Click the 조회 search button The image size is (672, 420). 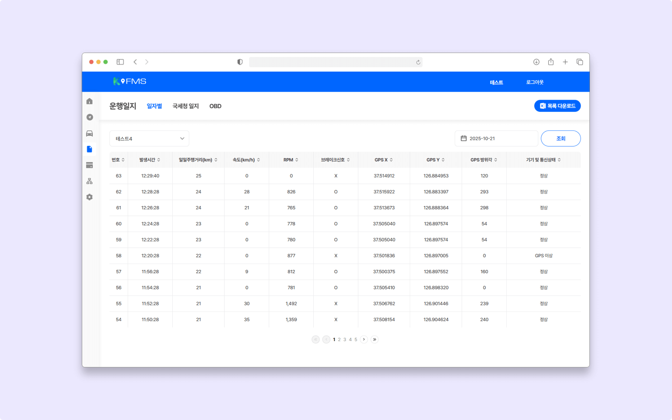tap(561, 138)
